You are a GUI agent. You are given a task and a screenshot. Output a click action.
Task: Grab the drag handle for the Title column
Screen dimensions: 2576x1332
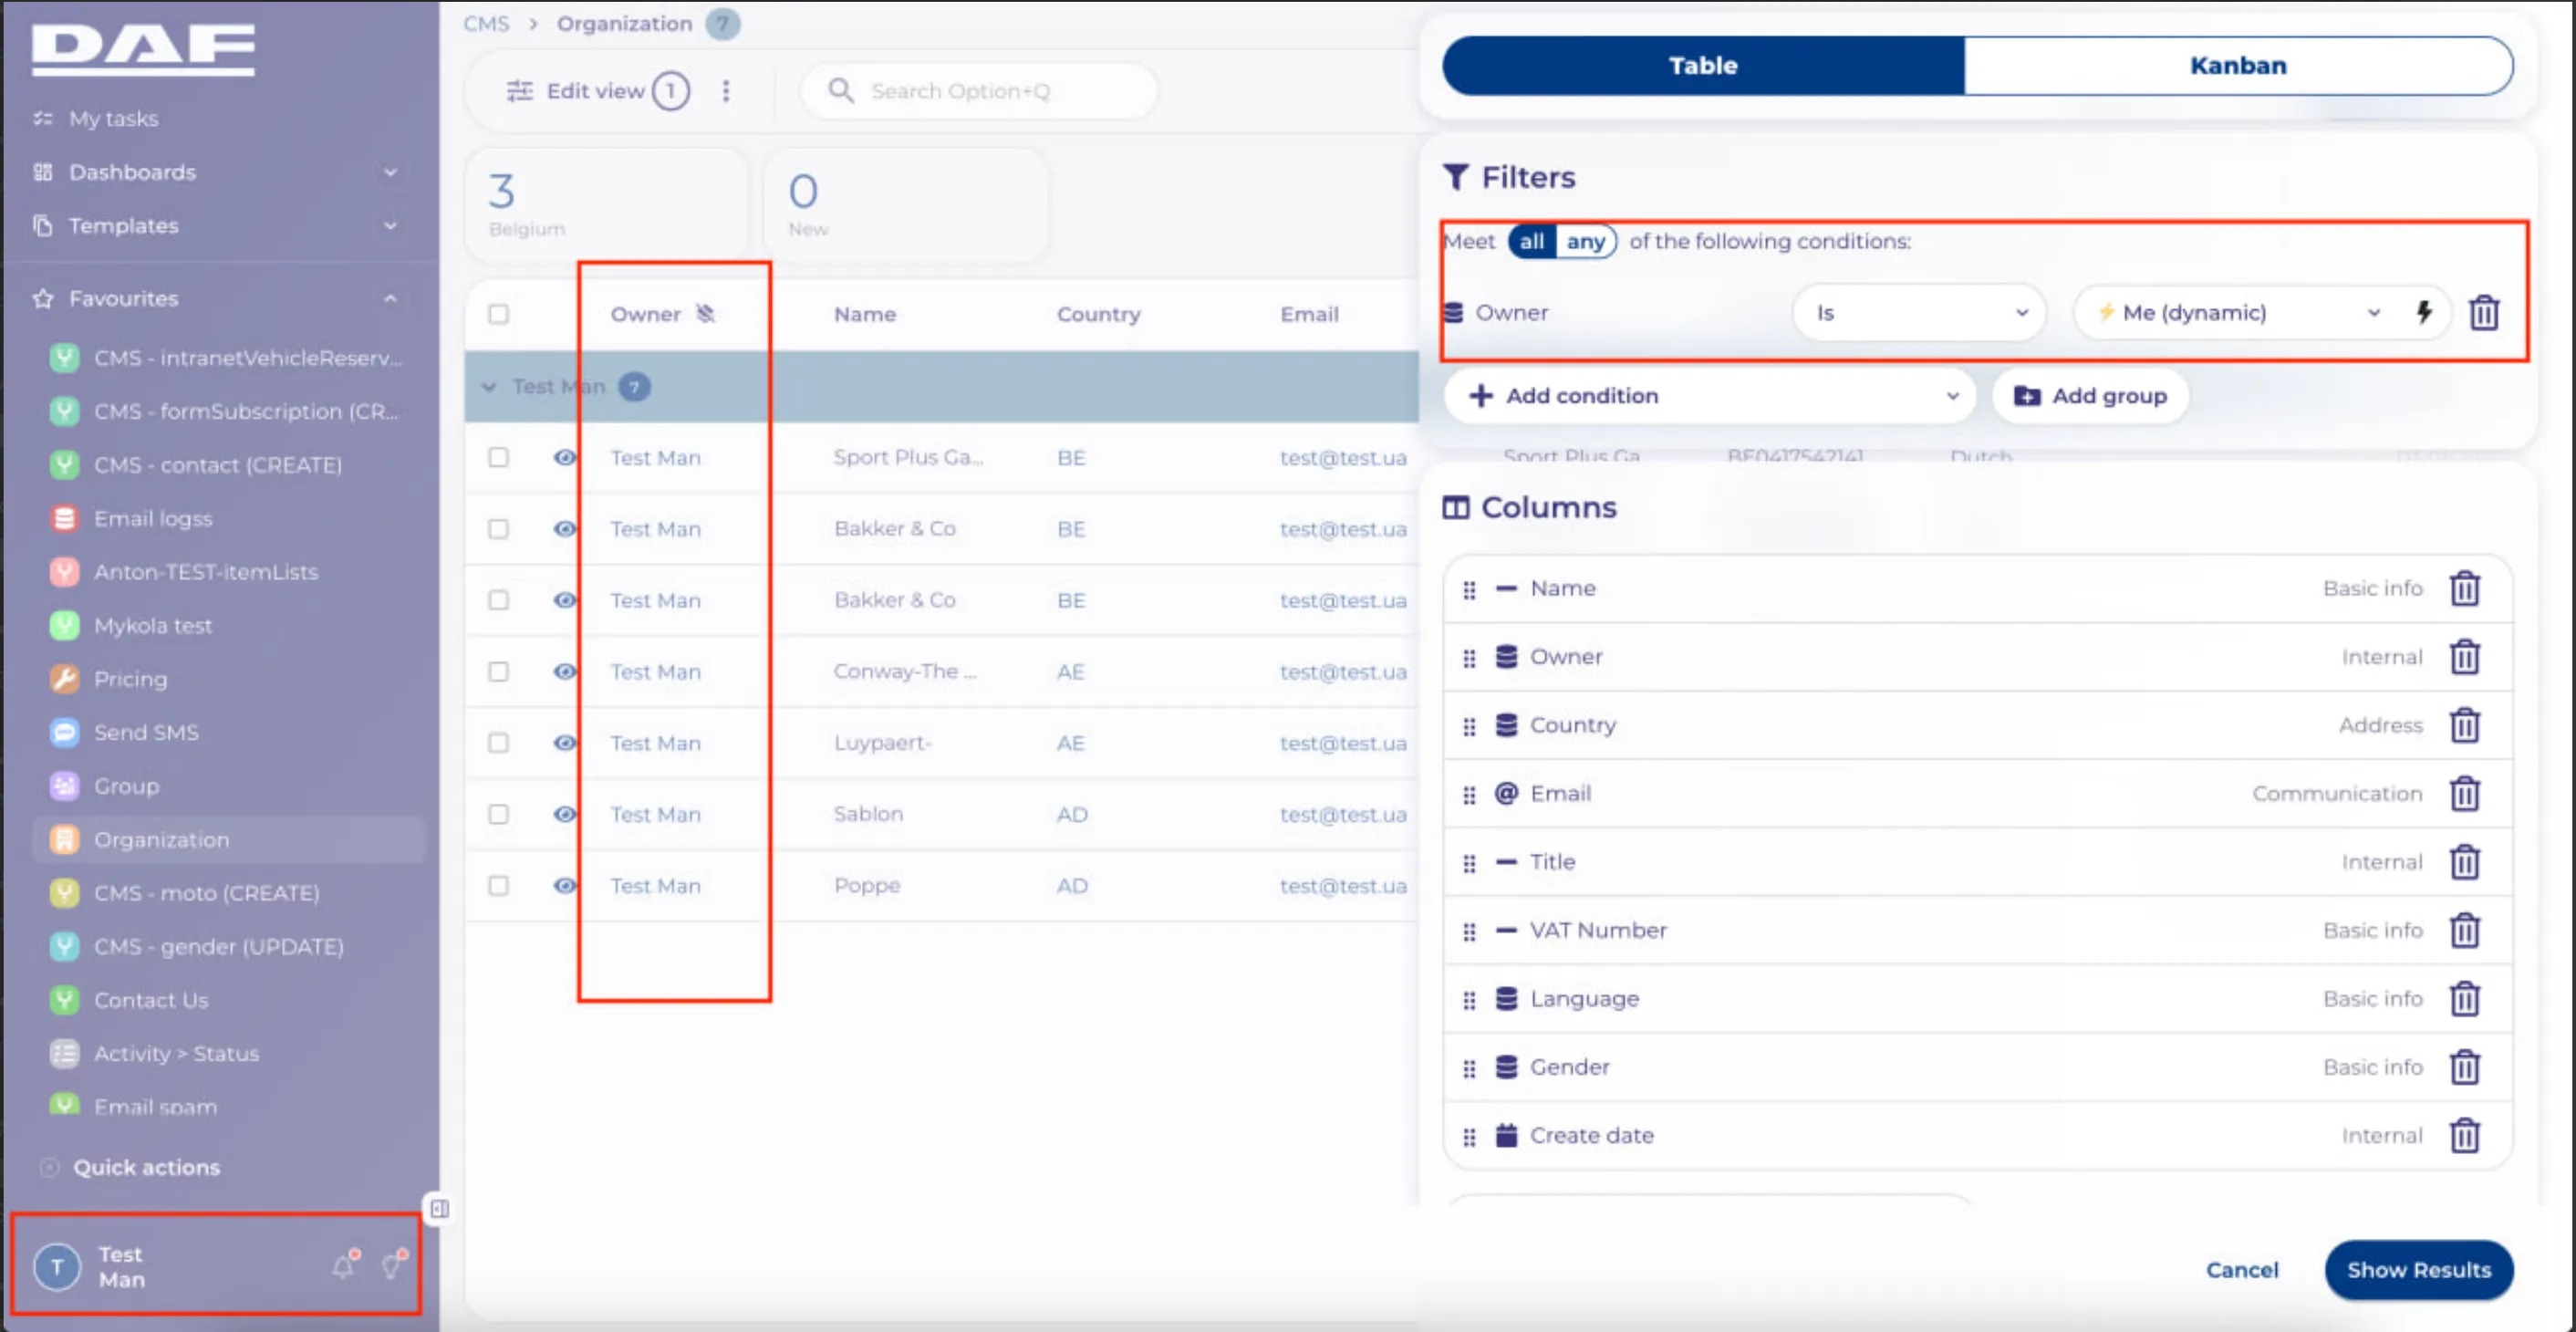click(x=1469, y=863)
